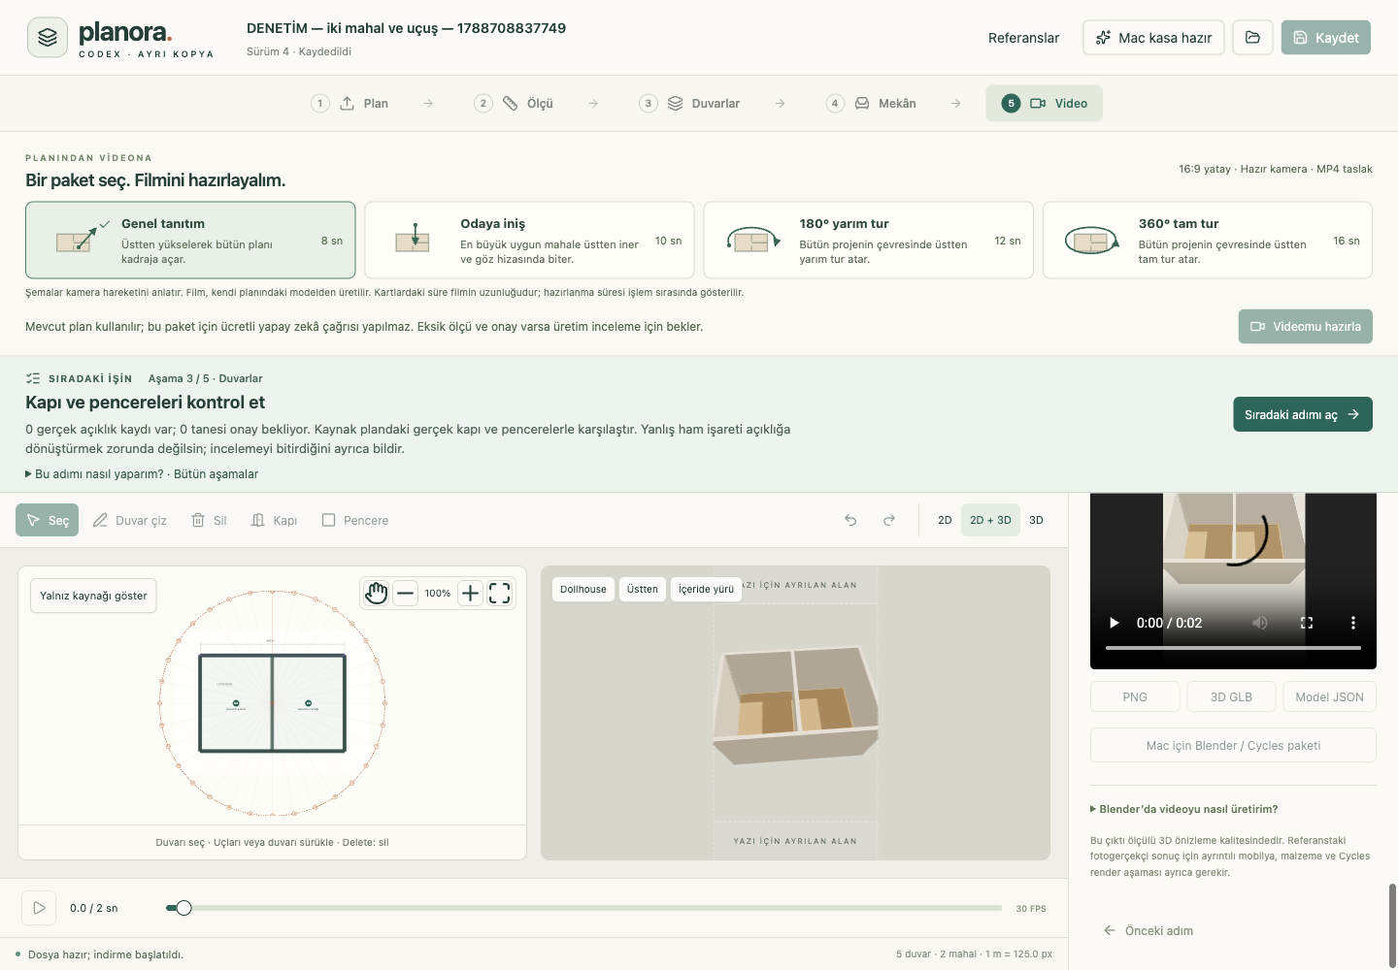1398x970 pixels.
Task: Switch to 2D view mode
Action: [x=945, y=520]
